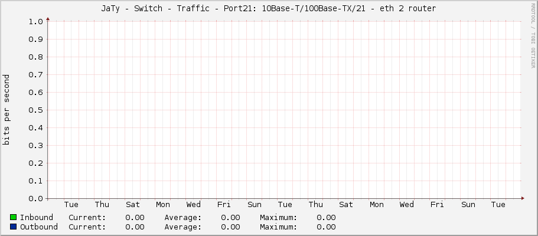Screen dimensions: 538x236
Task: Click the 'Inbound' legend label
Action: tap(37, 218)
